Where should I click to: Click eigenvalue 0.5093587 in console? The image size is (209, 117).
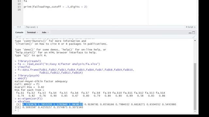click(x=29, y=107)
